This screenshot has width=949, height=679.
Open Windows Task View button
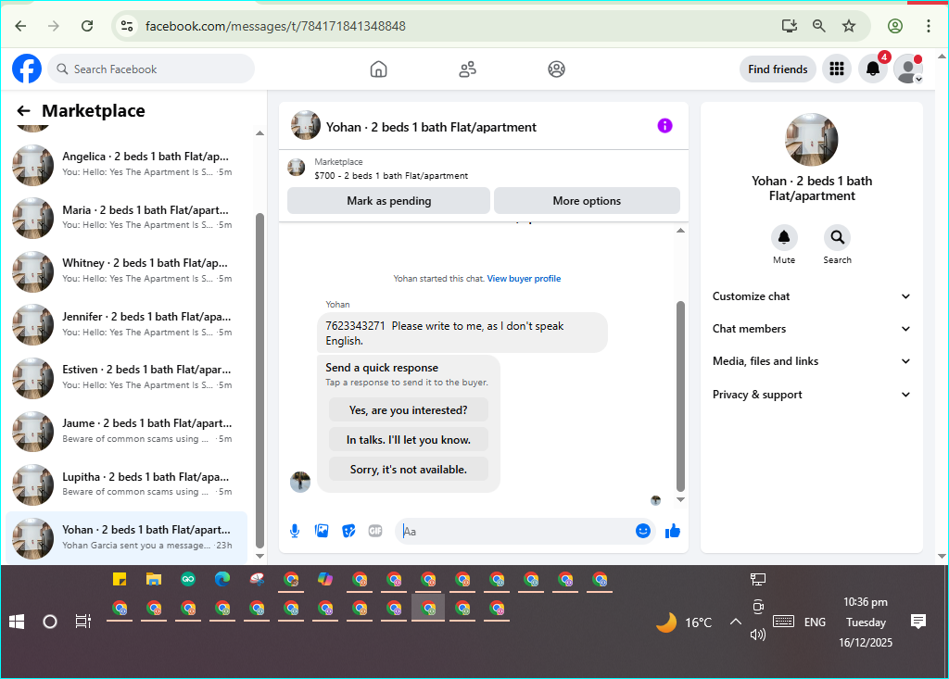[x=82, y=622]
